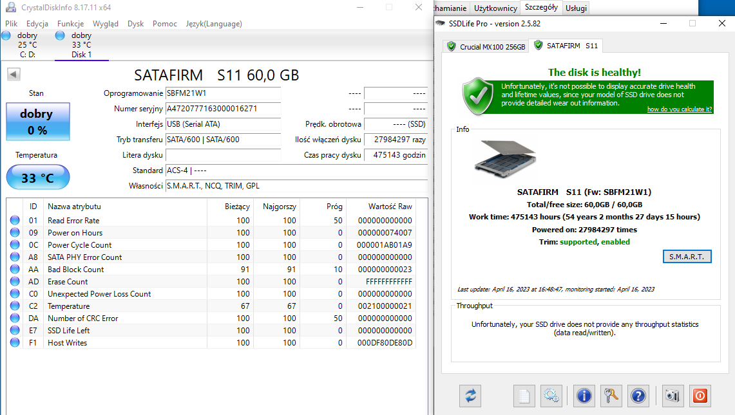This screenshot has width=735, height=415.
Task: Open the report page icon in SSDLife
Action: (x=524, y=396)
